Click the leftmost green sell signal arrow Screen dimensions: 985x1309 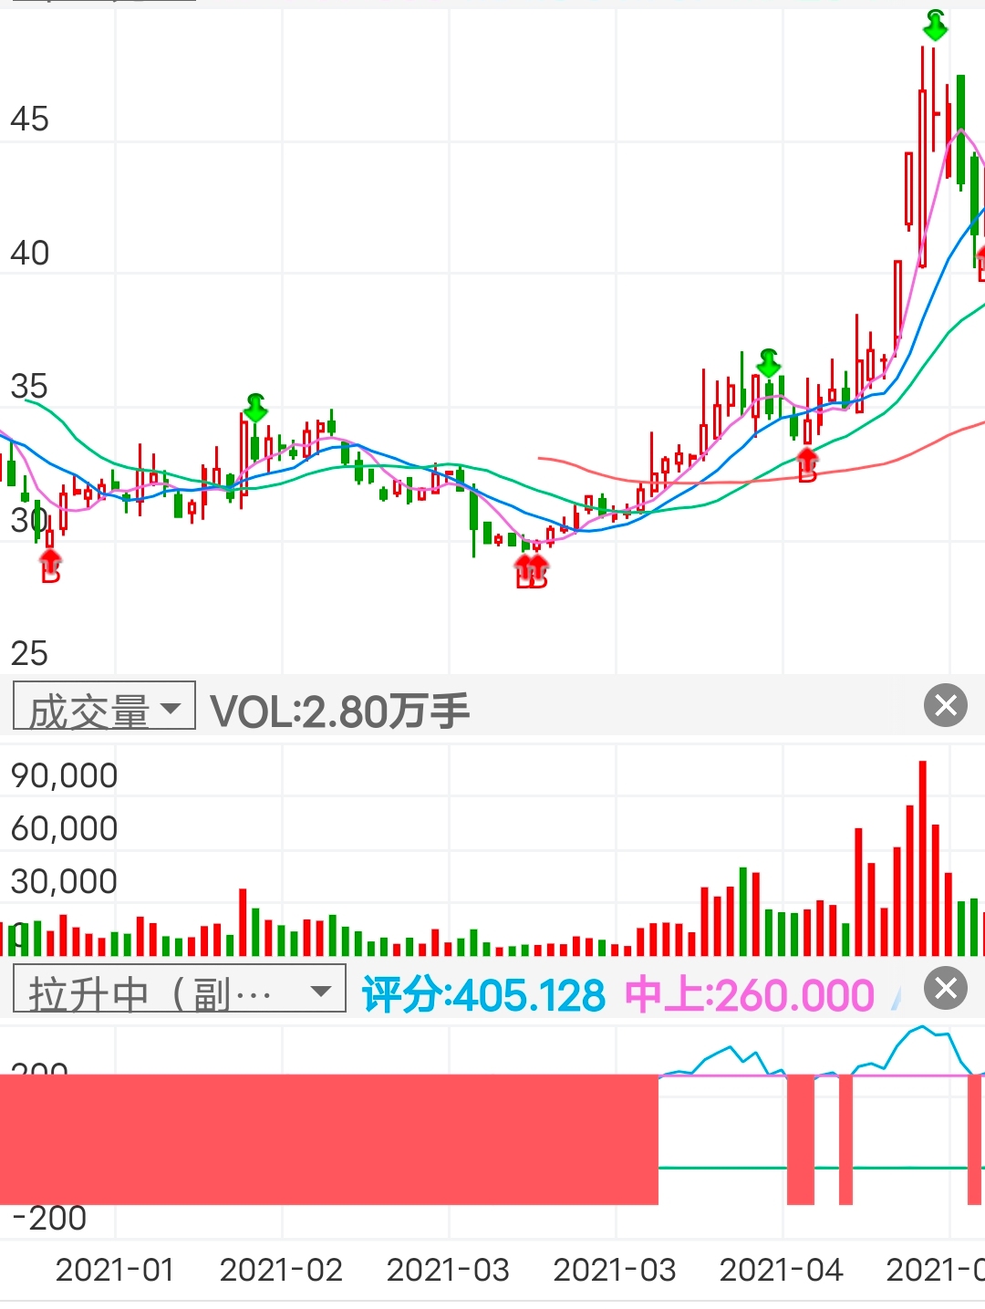pyautogui.click(x=255, y=407)
